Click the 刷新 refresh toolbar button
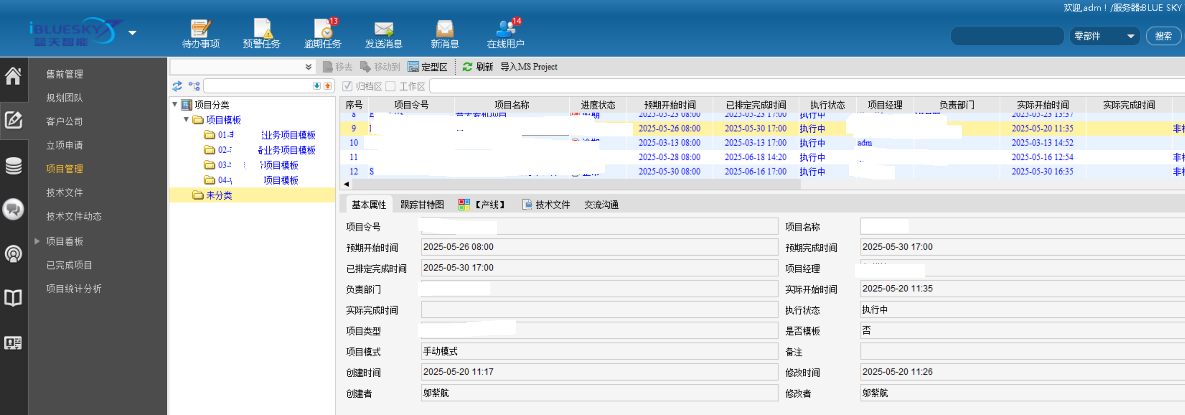 (x=477, y=67)
